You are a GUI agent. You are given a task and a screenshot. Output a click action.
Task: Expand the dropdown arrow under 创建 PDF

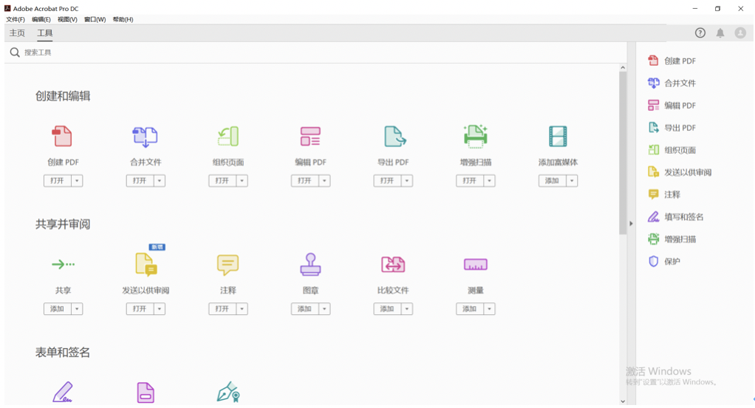77,180
